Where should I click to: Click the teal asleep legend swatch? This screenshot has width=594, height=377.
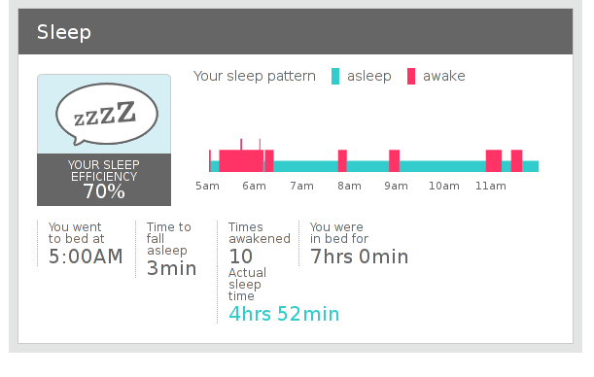335,76
